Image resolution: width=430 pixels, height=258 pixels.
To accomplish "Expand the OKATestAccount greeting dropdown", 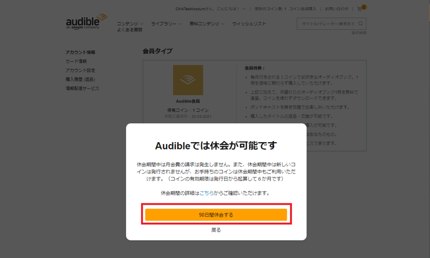I will [210, 9].
